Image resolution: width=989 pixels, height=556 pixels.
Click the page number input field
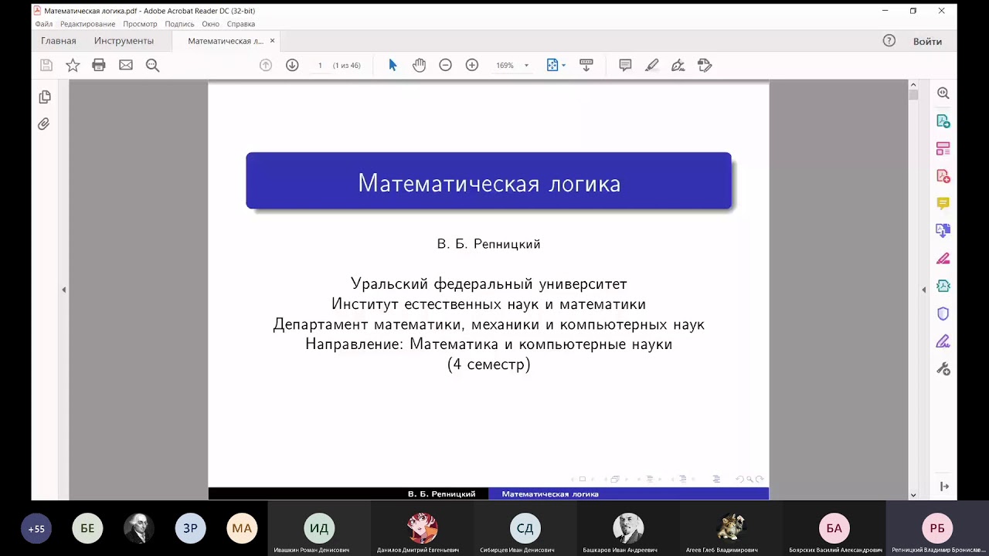[320, 66]
